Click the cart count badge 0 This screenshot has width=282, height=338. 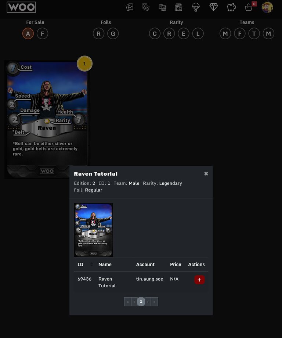pyautogui.click(x=254, y=4)
